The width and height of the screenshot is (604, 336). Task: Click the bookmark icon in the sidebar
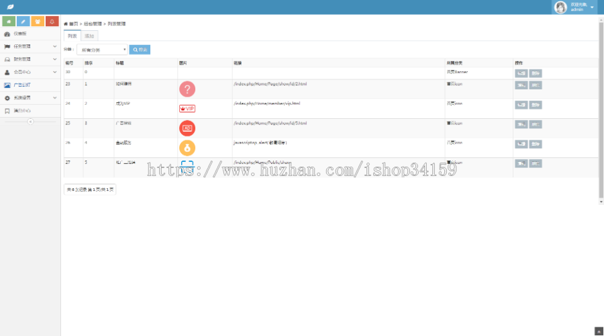[7, 111]
